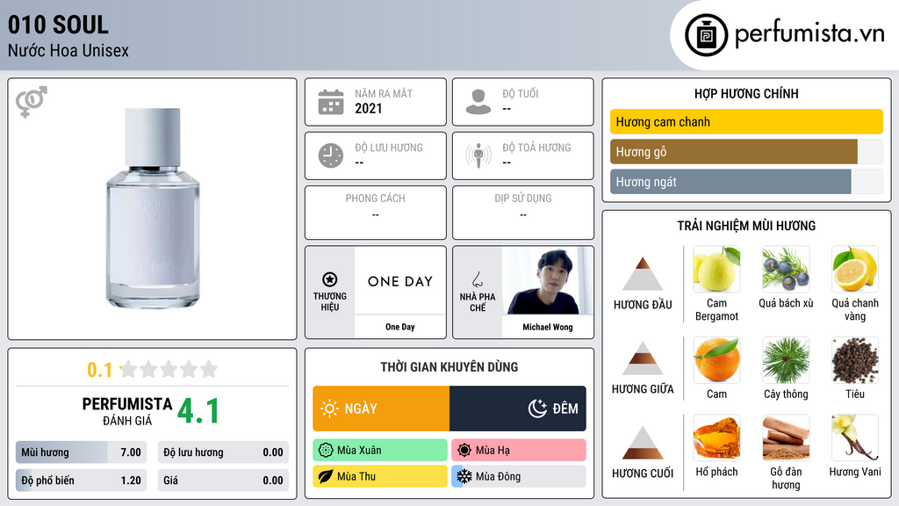Click the sillage icon beside Độ toả hương
This screenshot has height=506, width=899.
[x=478, y=155]
